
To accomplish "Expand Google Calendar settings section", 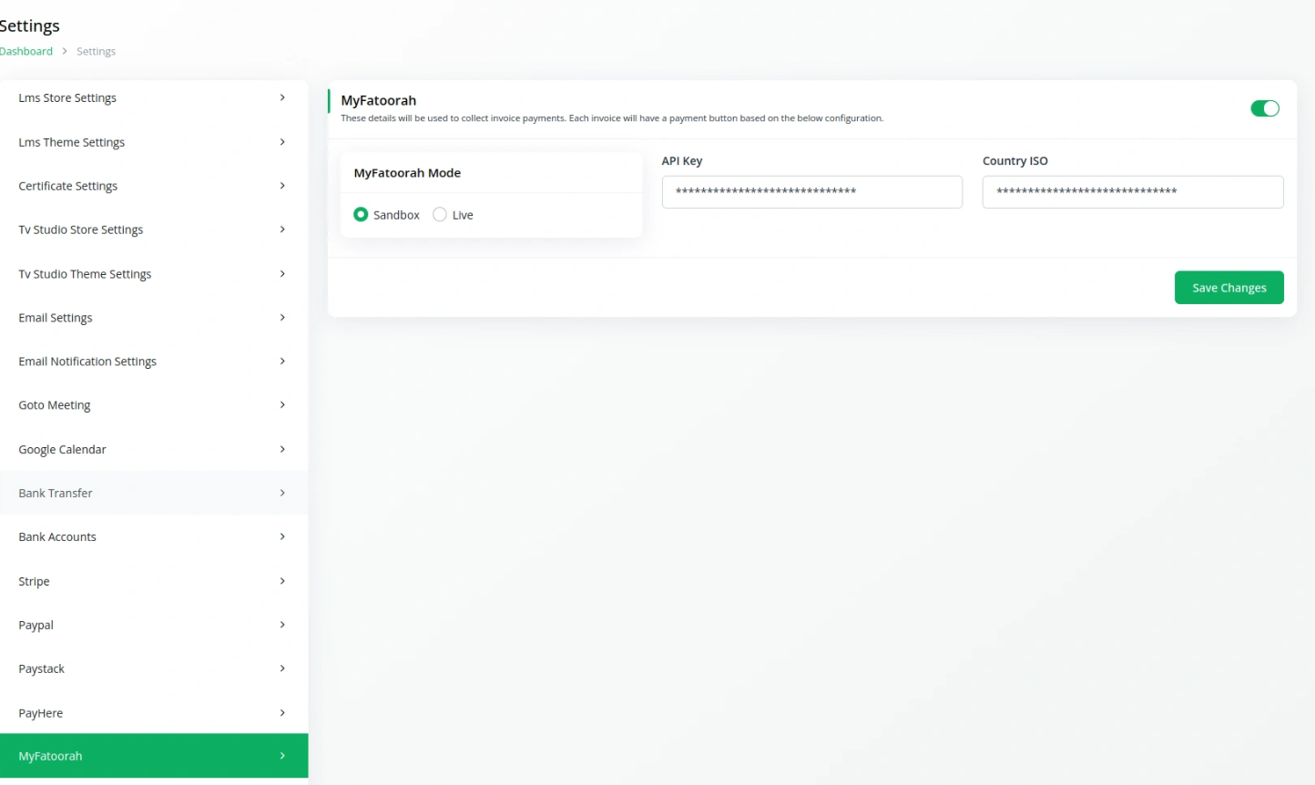I will 154,449.
